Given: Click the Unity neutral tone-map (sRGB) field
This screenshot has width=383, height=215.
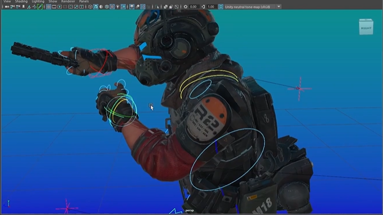Looking at the screenshot, I should point(250,7).
